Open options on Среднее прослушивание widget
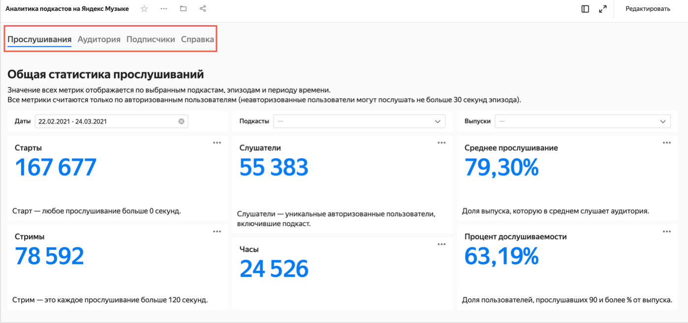 [666, 143]
